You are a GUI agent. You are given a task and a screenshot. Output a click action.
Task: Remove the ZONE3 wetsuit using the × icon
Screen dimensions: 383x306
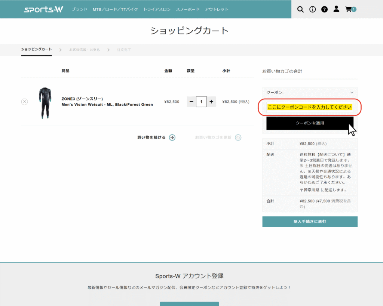click(x=24, y=101)
